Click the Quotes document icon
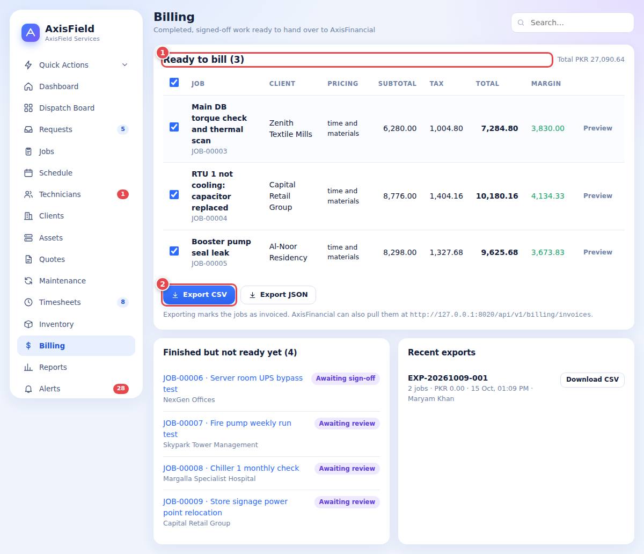Viewport: 644px width, 554px height. 28,259
